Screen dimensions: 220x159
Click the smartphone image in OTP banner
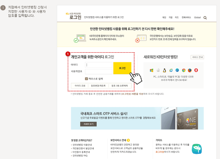pyautogui.click(x=169, y=119)
